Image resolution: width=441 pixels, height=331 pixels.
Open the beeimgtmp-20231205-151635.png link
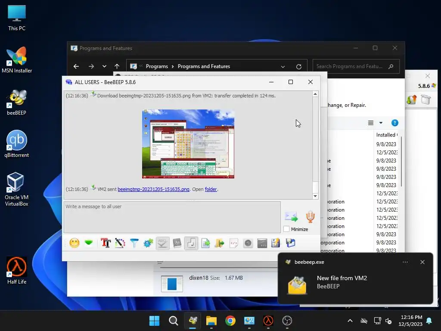point(153,189)
